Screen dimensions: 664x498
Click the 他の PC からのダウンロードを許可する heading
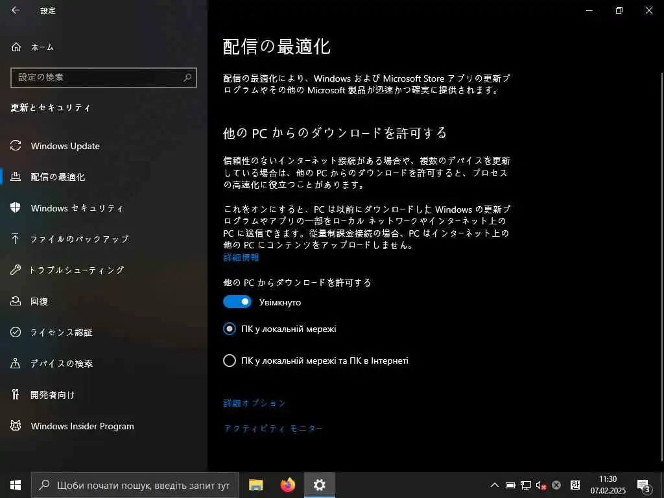(335, 133)
